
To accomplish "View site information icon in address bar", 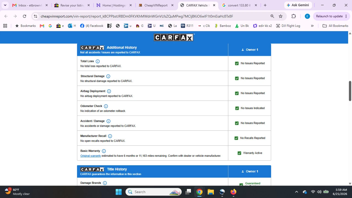I will click(x=35, y=16).
